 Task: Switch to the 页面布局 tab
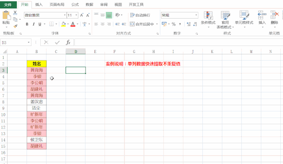coord(57,4)
